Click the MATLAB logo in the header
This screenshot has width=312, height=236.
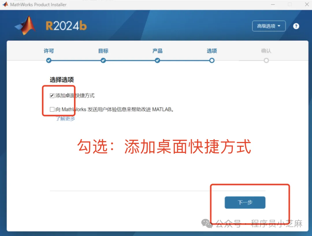coord(25,25)
